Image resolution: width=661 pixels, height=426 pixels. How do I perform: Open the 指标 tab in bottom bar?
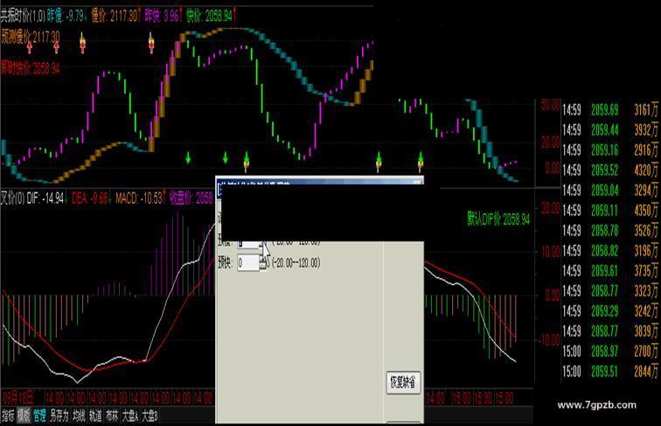pyautogui.click(x=8, y=416)
